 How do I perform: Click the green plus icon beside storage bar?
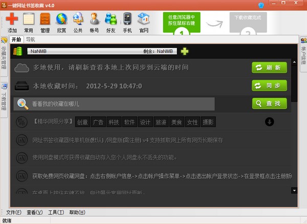tap(184, 51)
